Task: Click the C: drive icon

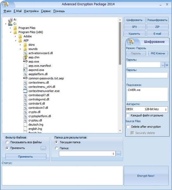Action: pos(10,24)
